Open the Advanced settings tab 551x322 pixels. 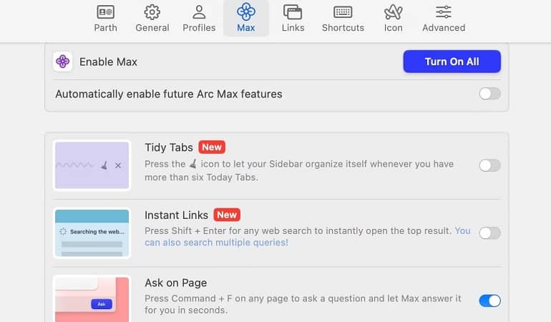[x=444, y=19]
